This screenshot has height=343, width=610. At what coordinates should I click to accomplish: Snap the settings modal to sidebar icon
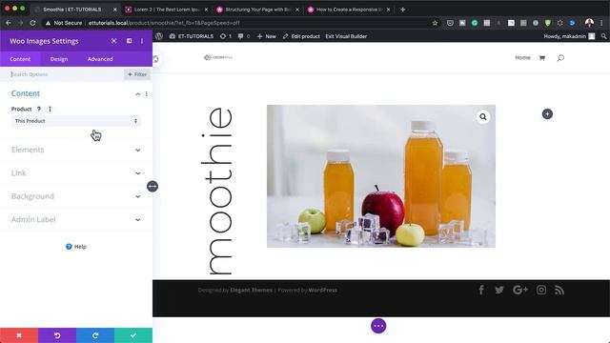tap(130, 41)
